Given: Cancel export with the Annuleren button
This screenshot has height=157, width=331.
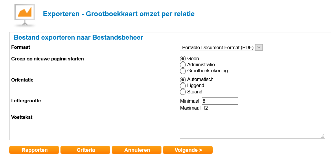Looking at the screenshot, I should [137, 150].
